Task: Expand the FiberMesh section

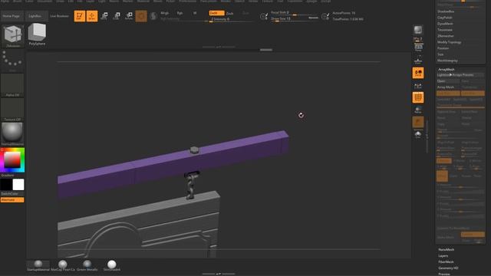Action: (446, 262)
